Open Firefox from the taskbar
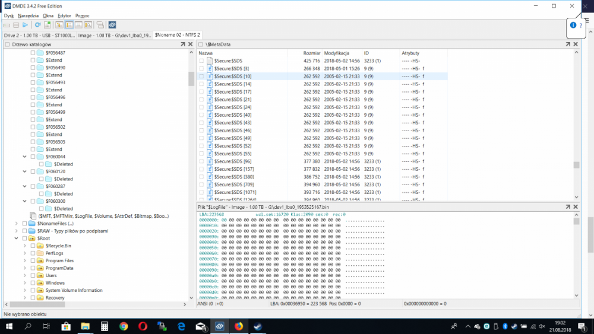Image resolution: width=594 pixels, height=334 pixels. click(x=239, y=326)
